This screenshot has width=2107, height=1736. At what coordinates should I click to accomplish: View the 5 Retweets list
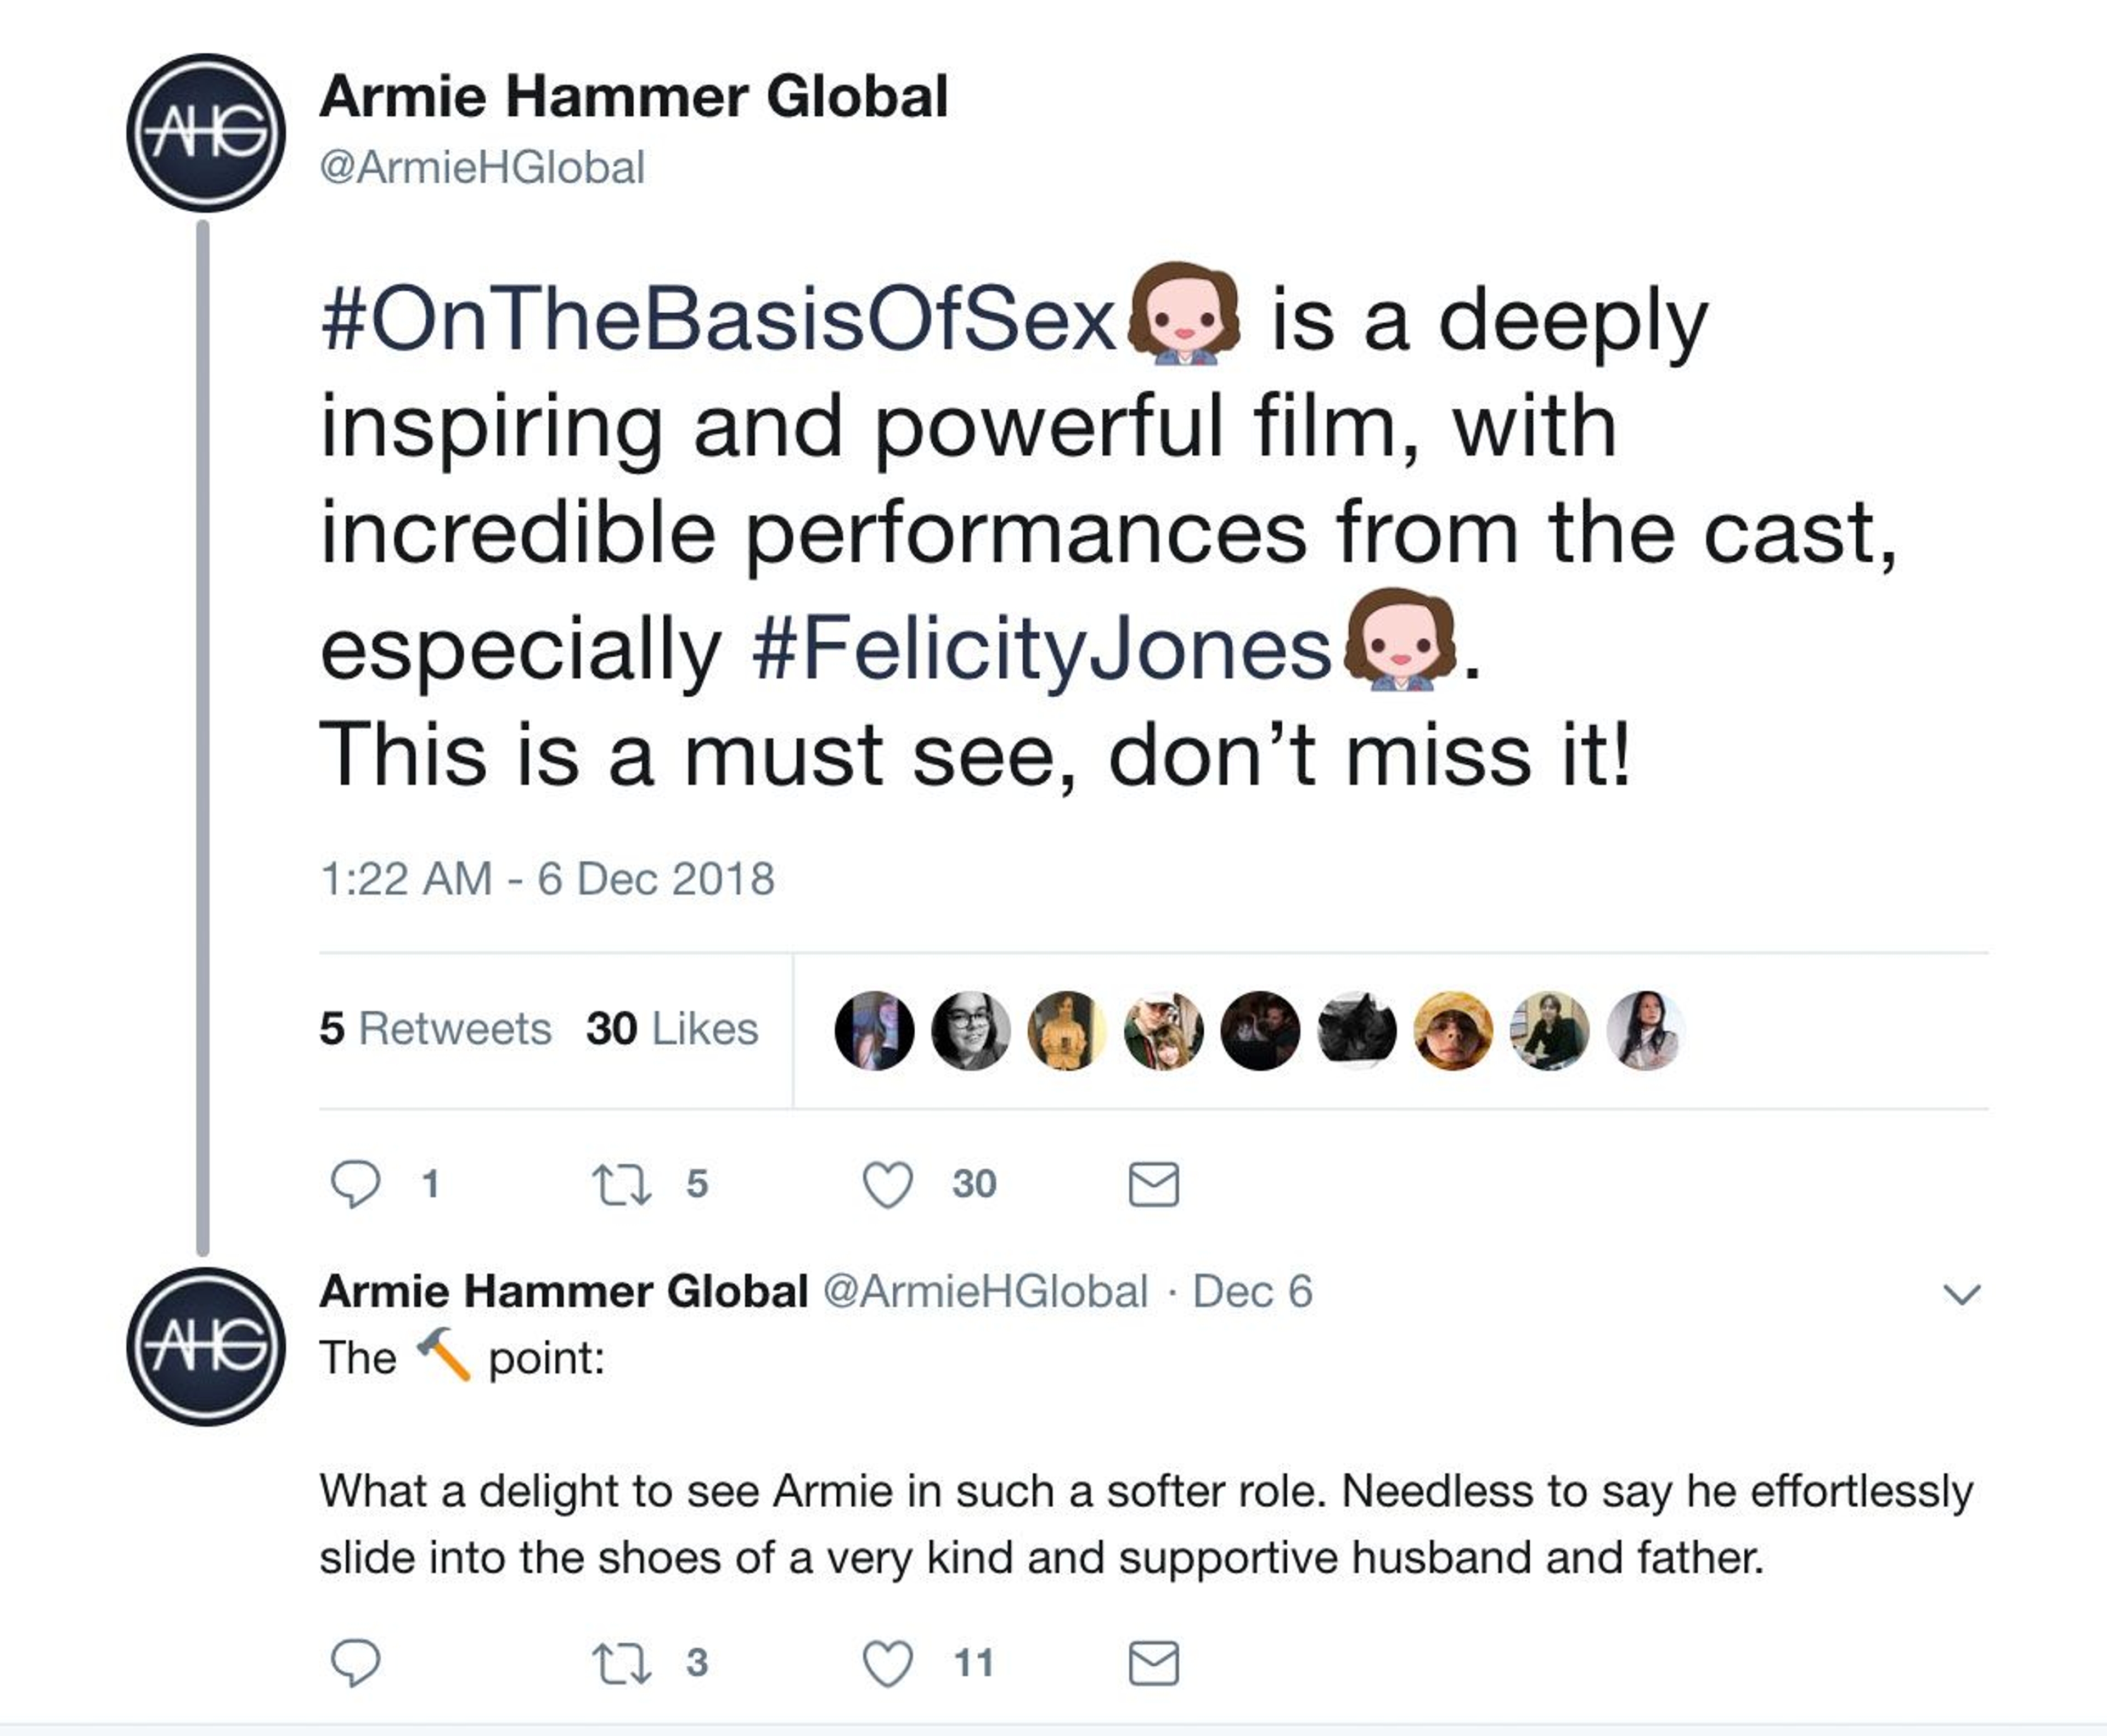tap(435, 1029)
